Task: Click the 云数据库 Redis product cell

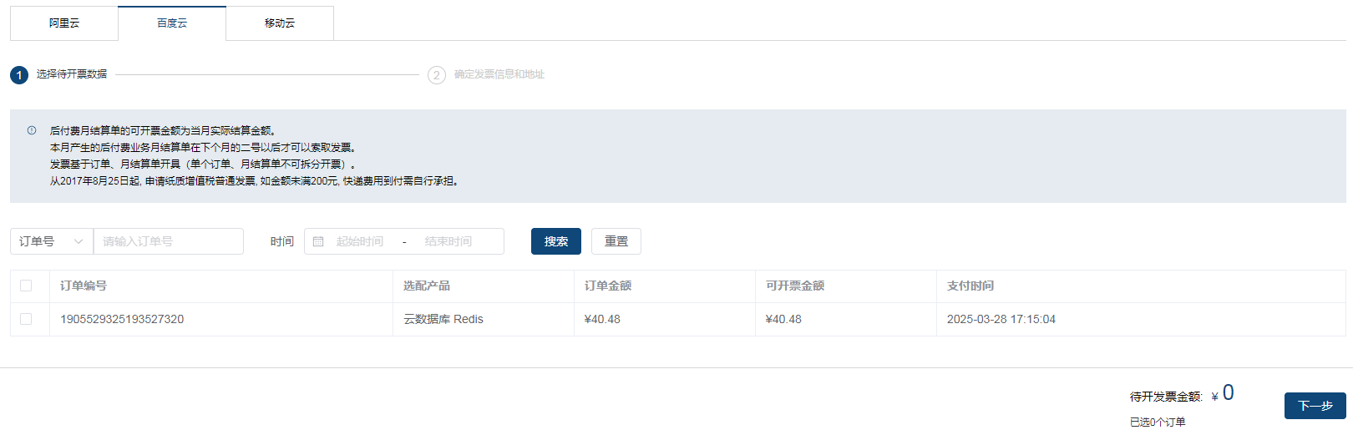Action: (x=443, y=319)
